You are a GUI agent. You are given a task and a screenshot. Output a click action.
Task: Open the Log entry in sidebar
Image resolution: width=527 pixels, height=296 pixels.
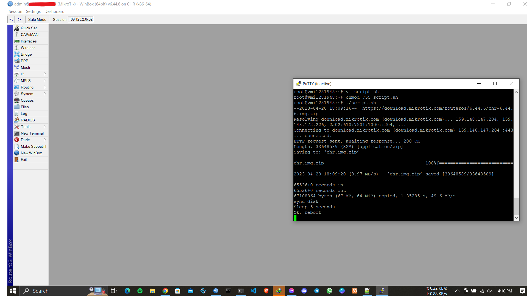[x=24, y=113]
